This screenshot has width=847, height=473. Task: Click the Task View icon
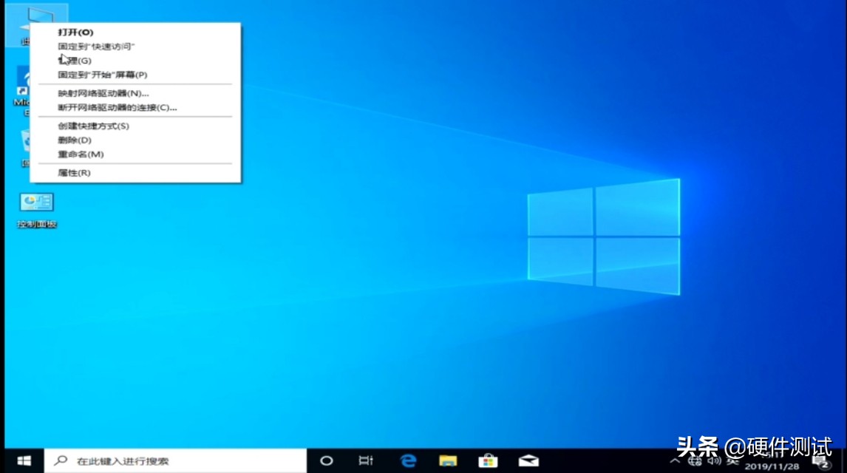tap(367, 460)
